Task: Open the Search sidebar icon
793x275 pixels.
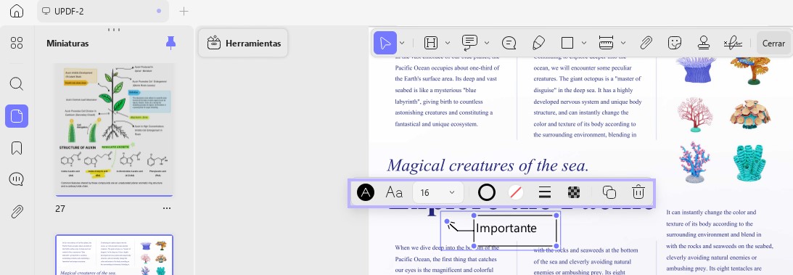Action: 17,83
